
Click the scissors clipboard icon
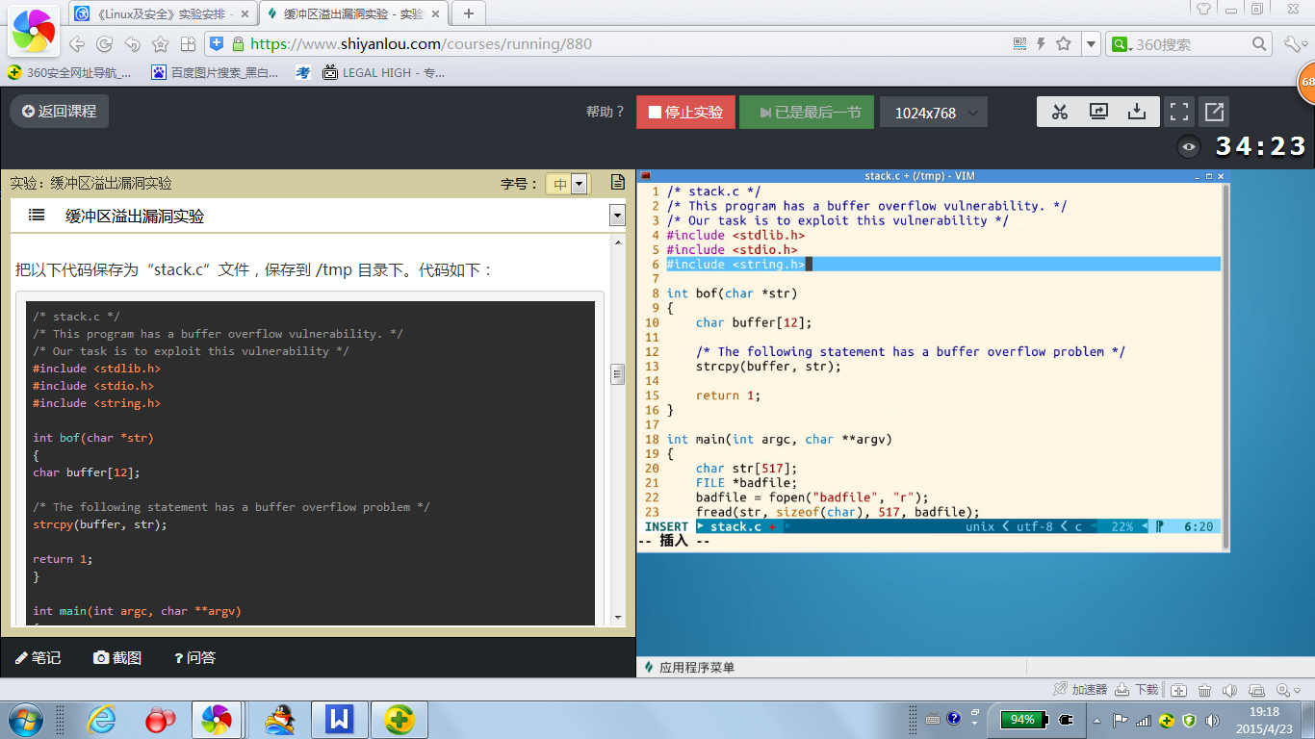[1060, 112]
